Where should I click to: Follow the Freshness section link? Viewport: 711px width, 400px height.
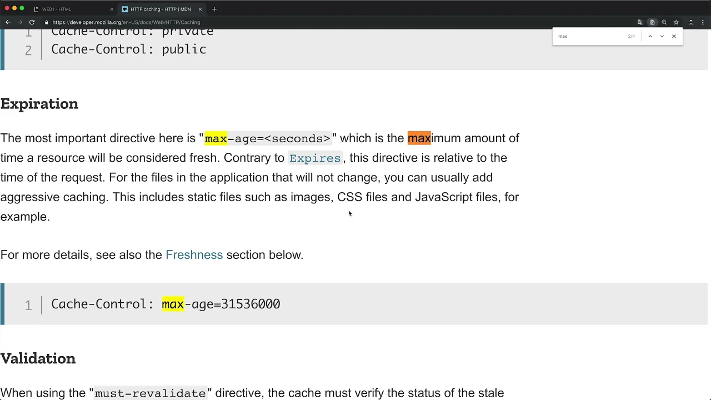click(194, 255)
